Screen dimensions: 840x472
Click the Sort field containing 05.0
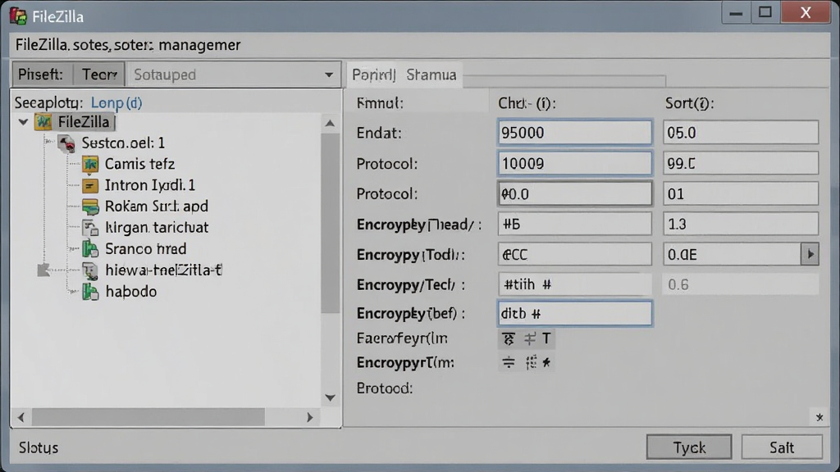(x=741, y=133)
